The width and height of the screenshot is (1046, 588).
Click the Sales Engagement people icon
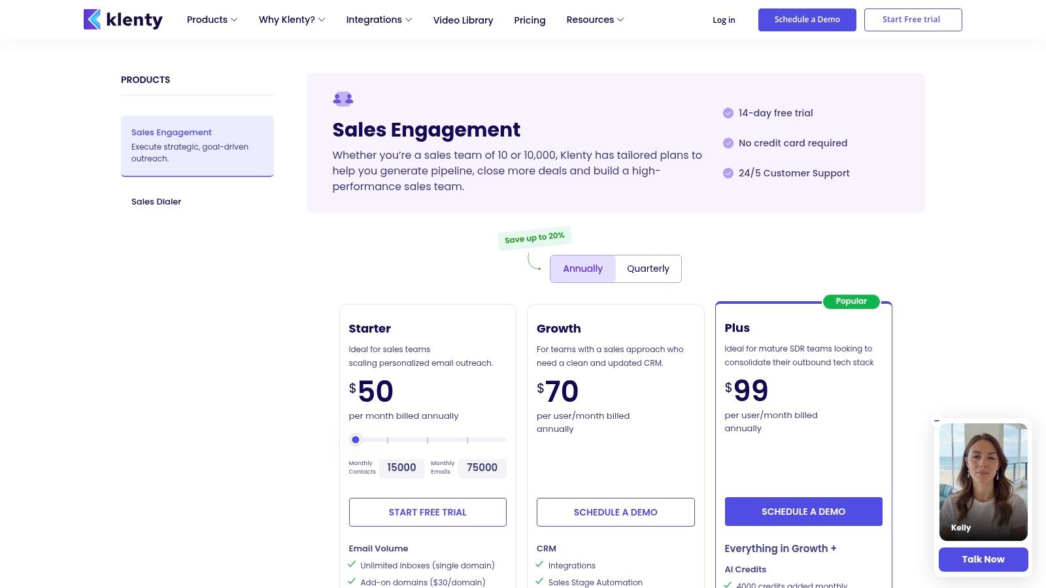[x=343, y=99]
